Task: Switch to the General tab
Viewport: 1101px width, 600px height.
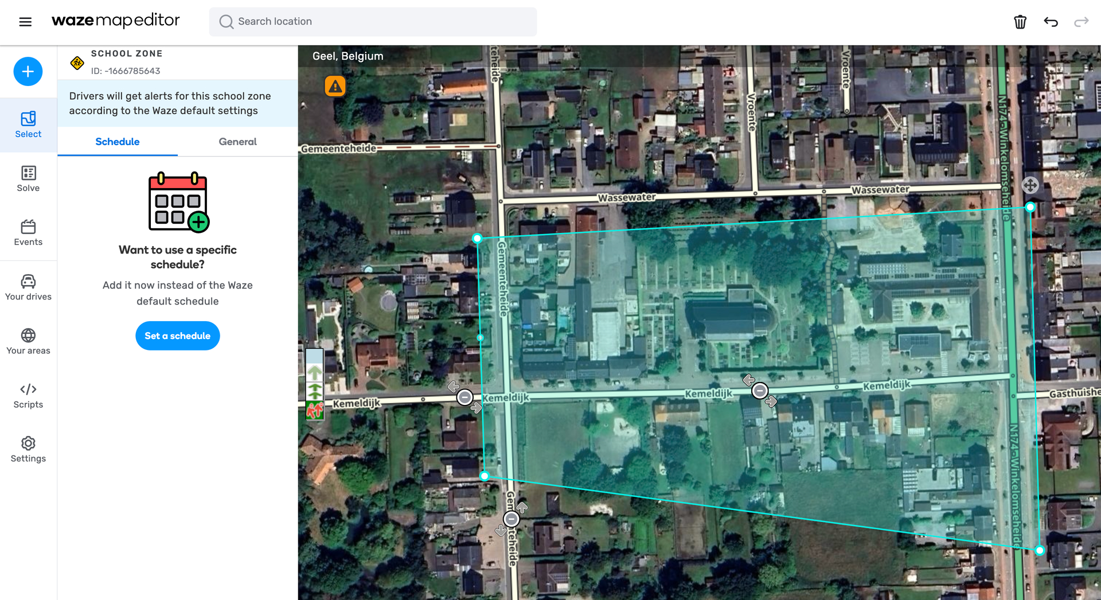Action: click(x=237, y=142)
